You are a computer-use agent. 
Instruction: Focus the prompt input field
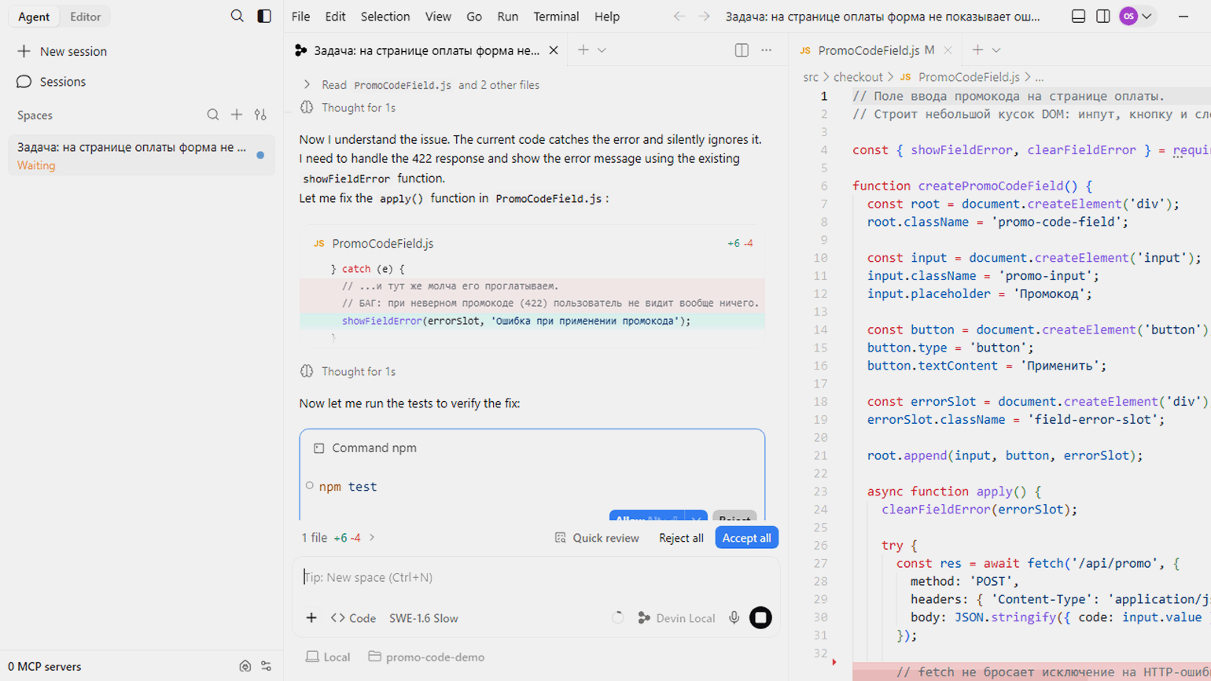pos(535,577)
